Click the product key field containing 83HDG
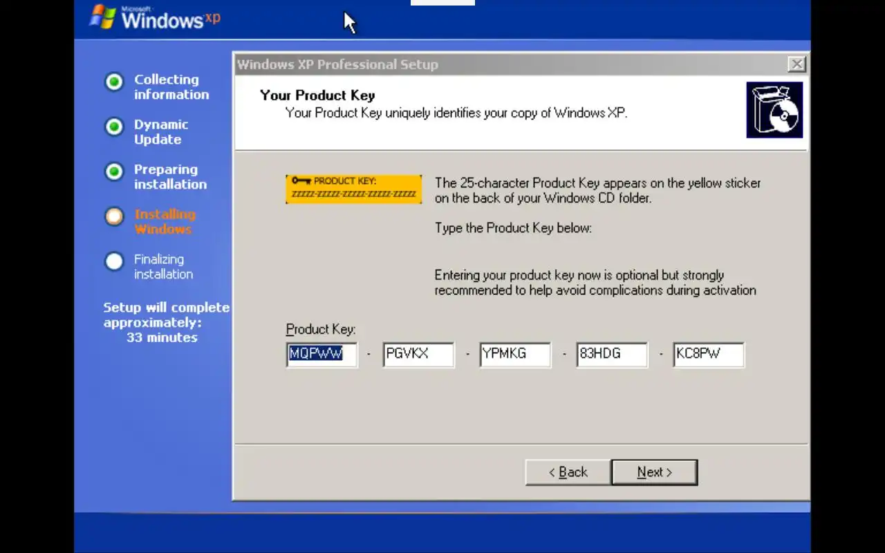The height and width of the screenshot is (553, 885). click(613, 354)
